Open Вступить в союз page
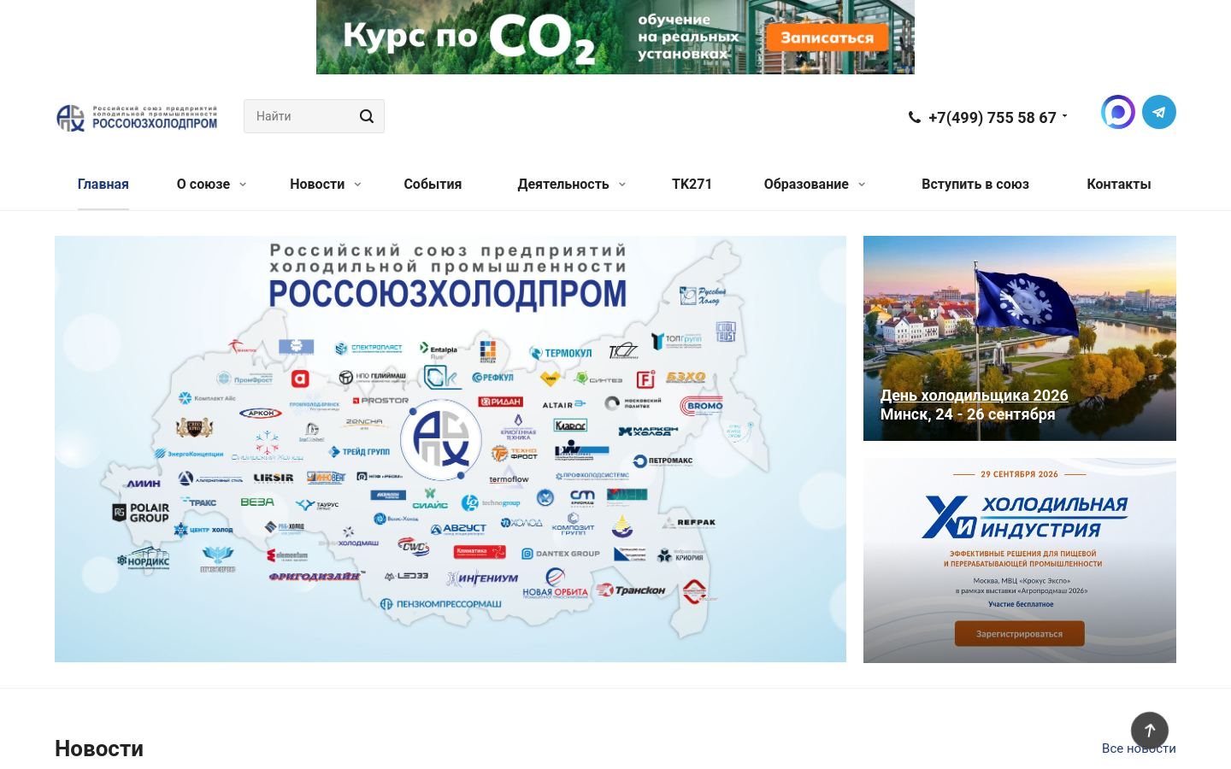The image size is (1231, 769). [x=975, y=185]
